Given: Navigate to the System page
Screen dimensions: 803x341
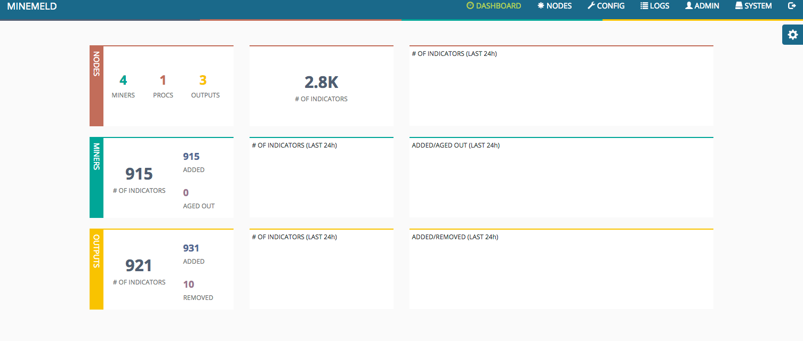Looking at the screenshot, I should (x=753, y=6).
